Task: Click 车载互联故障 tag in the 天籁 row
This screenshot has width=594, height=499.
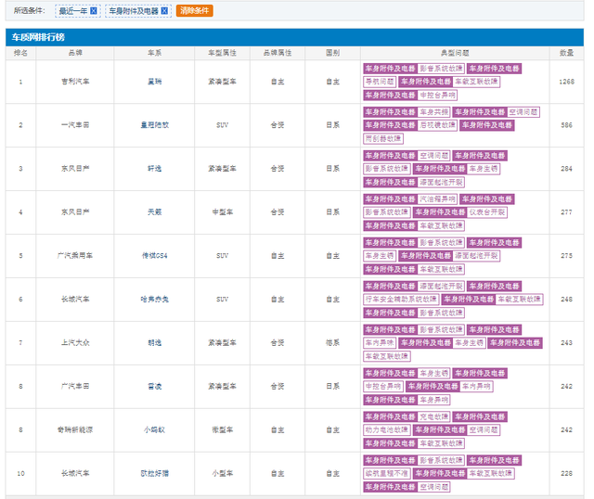Action: click(441, 225)
